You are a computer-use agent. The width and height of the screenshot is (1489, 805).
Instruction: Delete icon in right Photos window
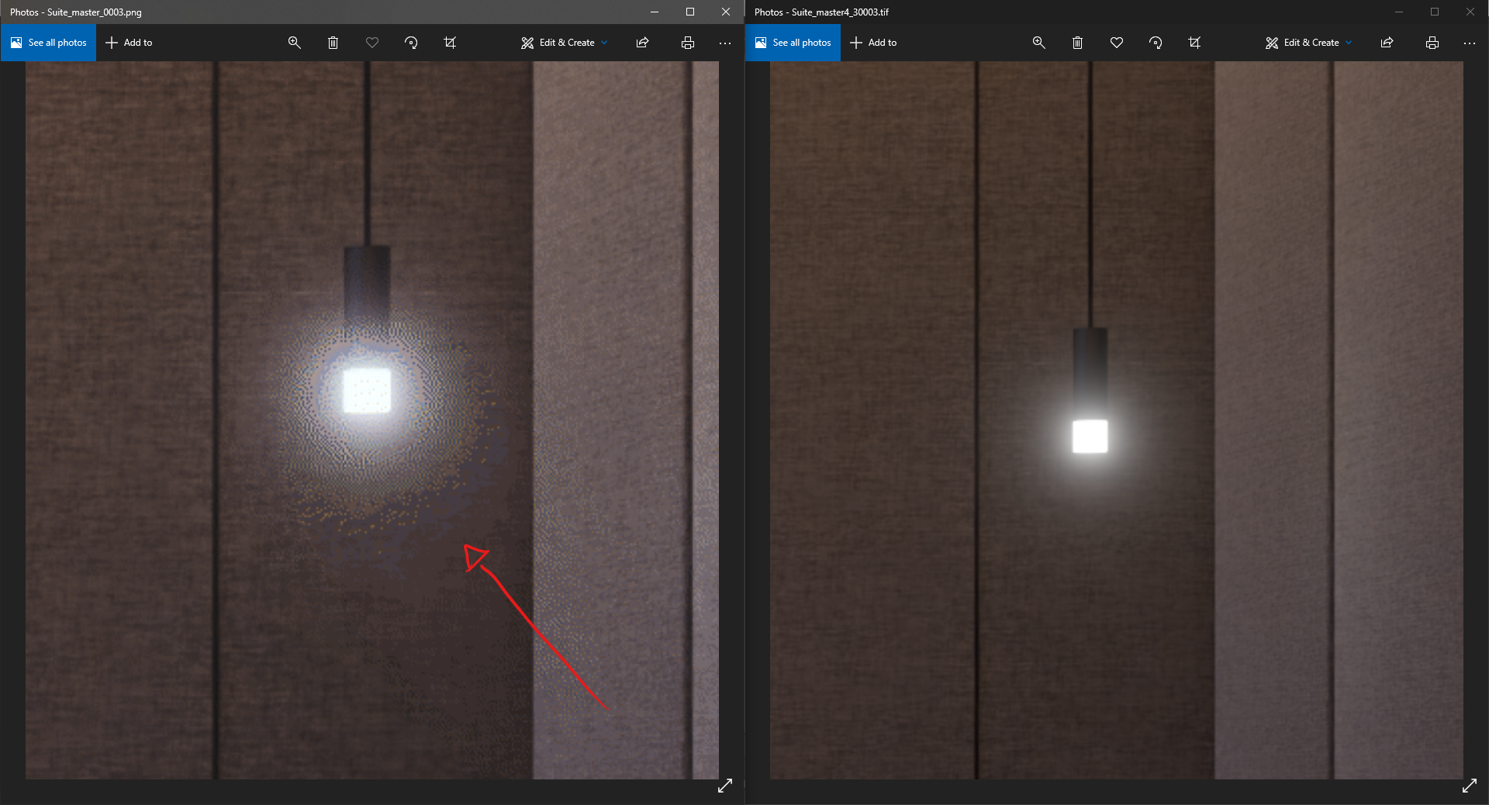tap(1077, 43)
